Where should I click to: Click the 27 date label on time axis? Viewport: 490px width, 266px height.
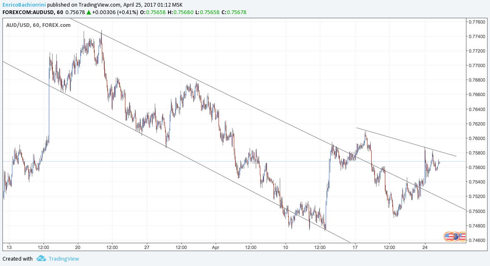point(147,247)
